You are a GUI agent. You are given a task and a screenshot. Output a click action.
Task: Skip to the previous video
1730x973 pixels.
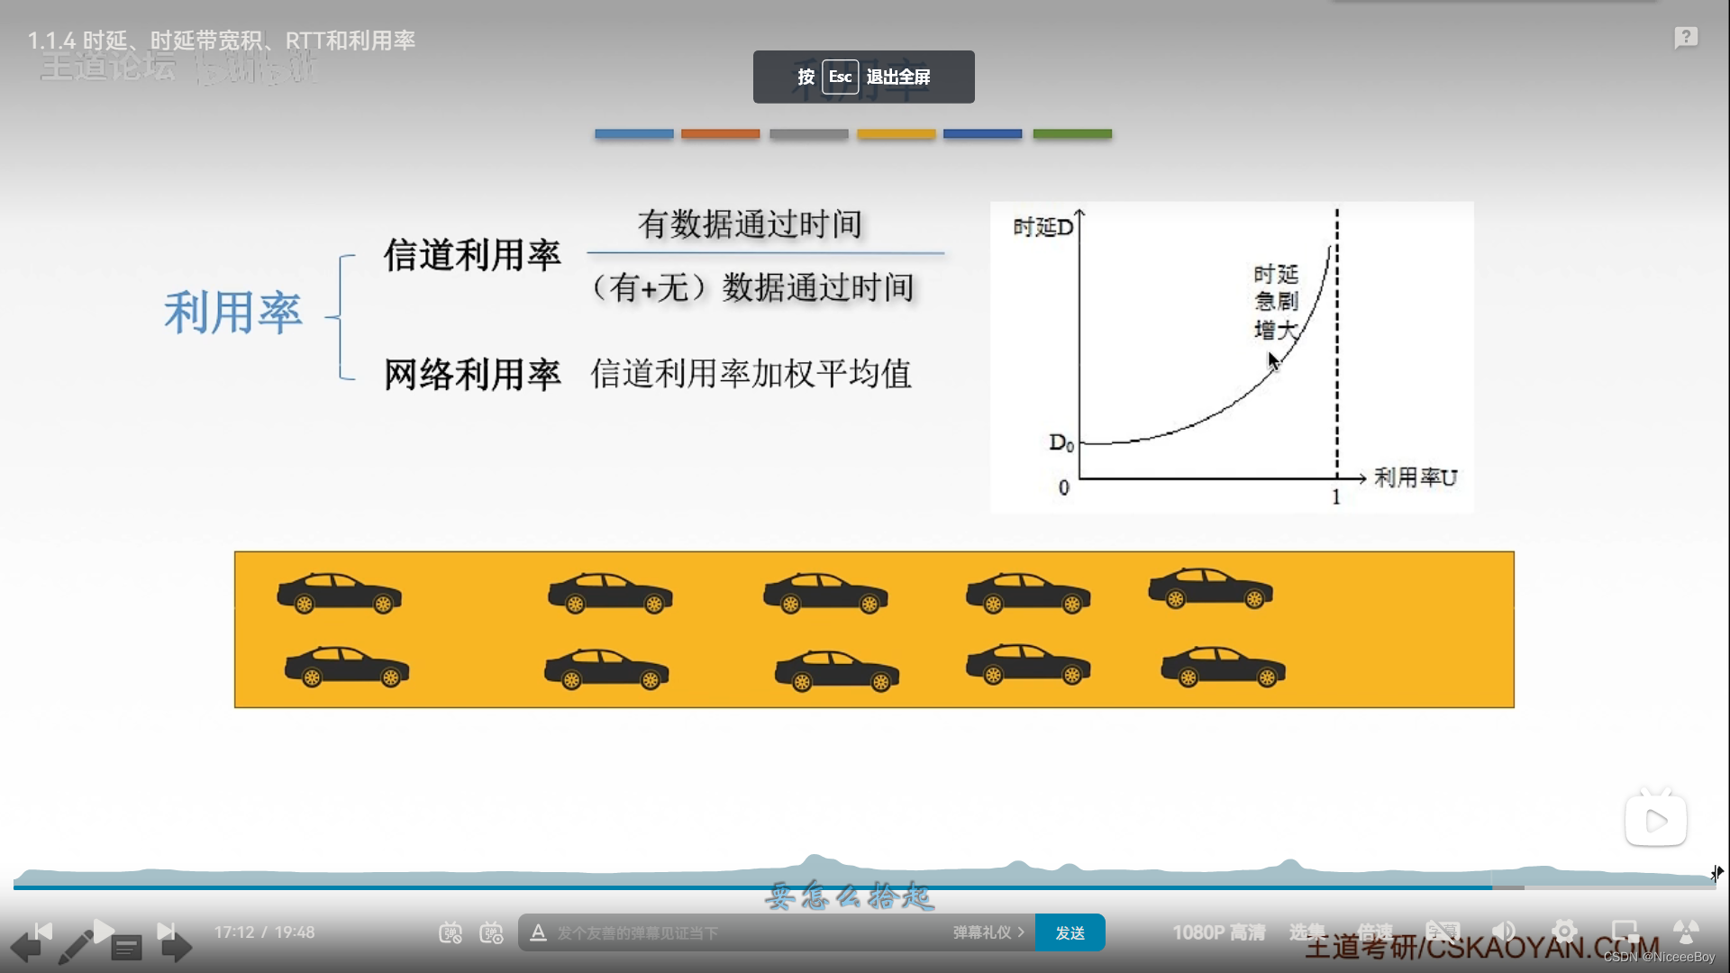coord(43,931)
